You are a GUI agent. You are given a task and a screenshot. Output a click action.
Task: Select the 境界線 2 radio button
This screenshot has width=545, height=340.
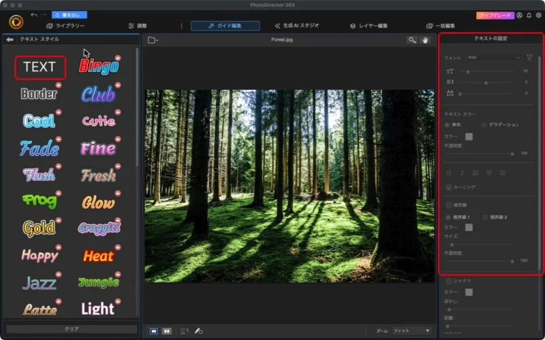coord(485,217)
